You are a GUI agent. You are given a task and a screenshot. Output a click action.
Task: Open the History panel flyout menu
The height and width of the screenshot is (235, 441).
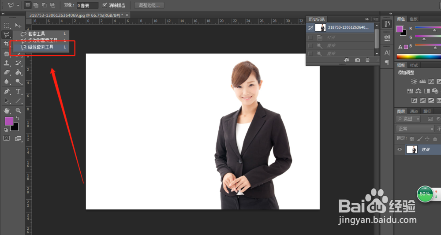pyautogui.click(x=376, y=19)
